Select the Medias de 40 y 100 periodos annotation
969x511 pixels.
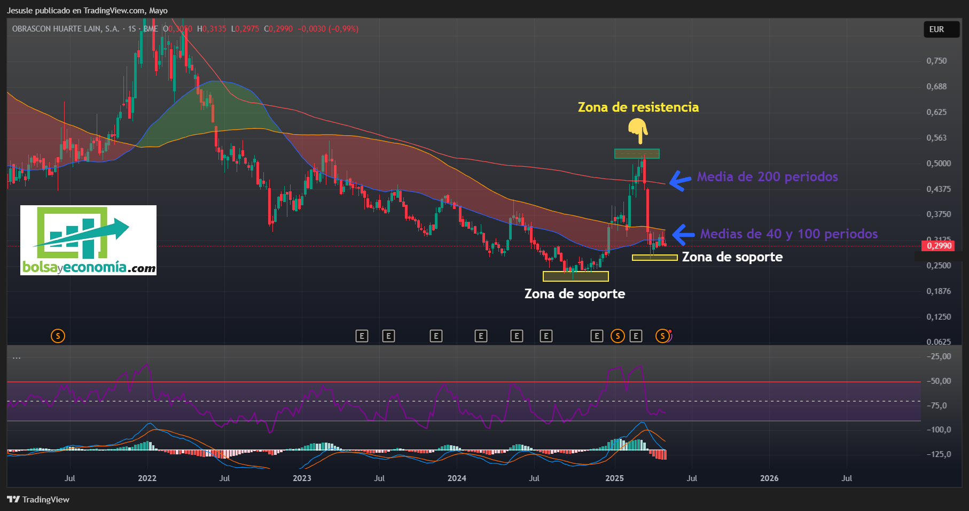point(789,234)
